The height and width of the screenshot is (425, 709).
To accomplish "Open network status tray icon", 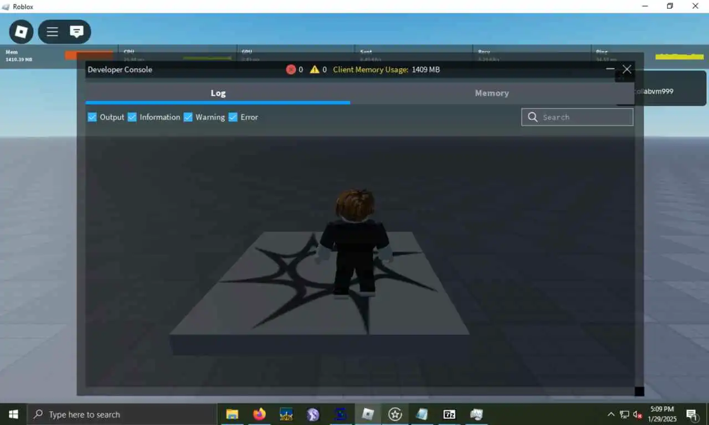I will (624, 414).
